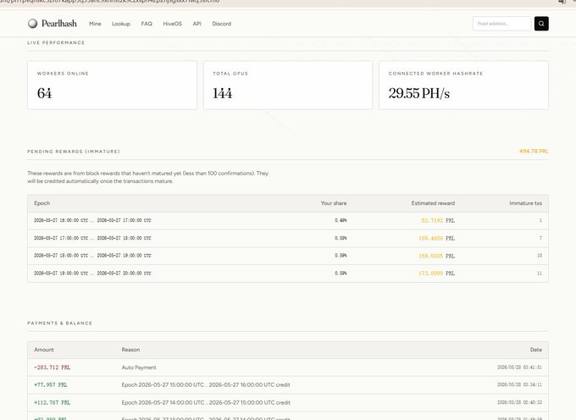Open the Lookup navigation item
This screenshot has width=576, height=420.
click(x=121, y=24)
